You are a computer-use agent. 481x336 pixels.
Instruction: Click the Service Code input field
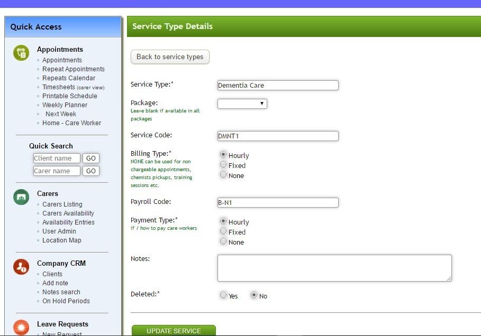click(x=278, y=136)
